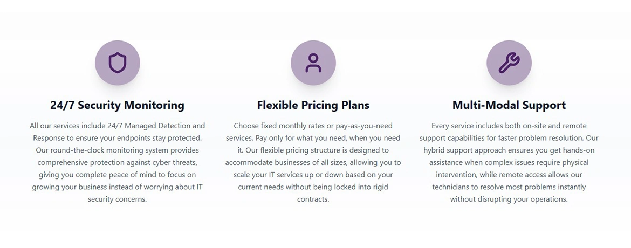Click the "comprehensive protection against cyber threats" line
Viewport: 631px width, 248px height.
[117, 162]
